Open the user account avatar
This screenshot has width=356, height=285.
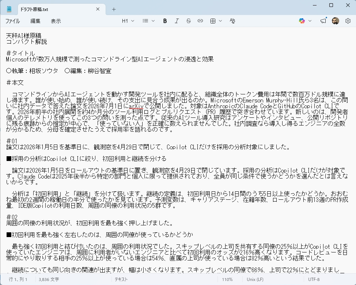[x=335, y=21]
